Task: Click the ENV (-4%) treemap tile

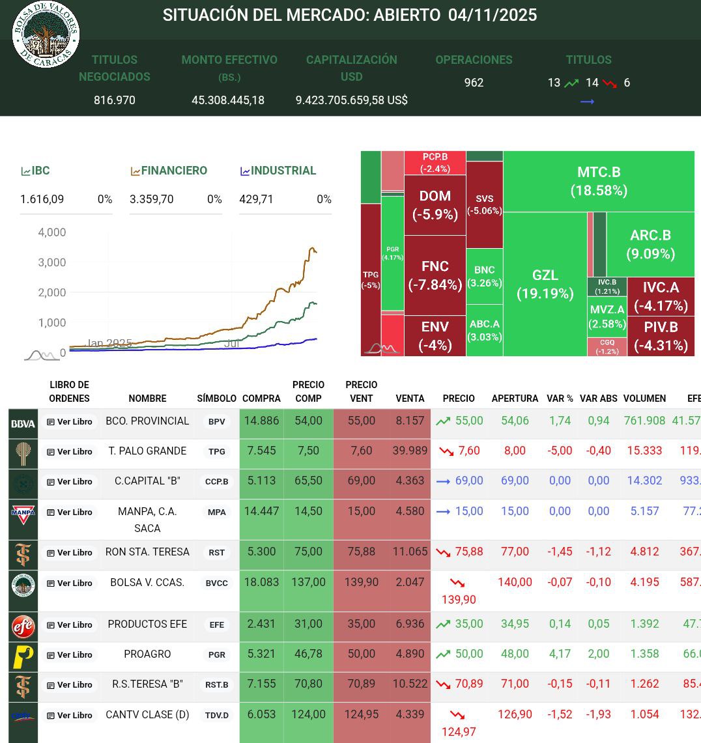Action: pos(435,336)
